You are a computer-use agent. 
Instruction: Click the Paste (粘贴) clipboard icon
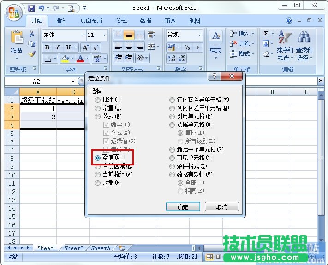(17, 39)
